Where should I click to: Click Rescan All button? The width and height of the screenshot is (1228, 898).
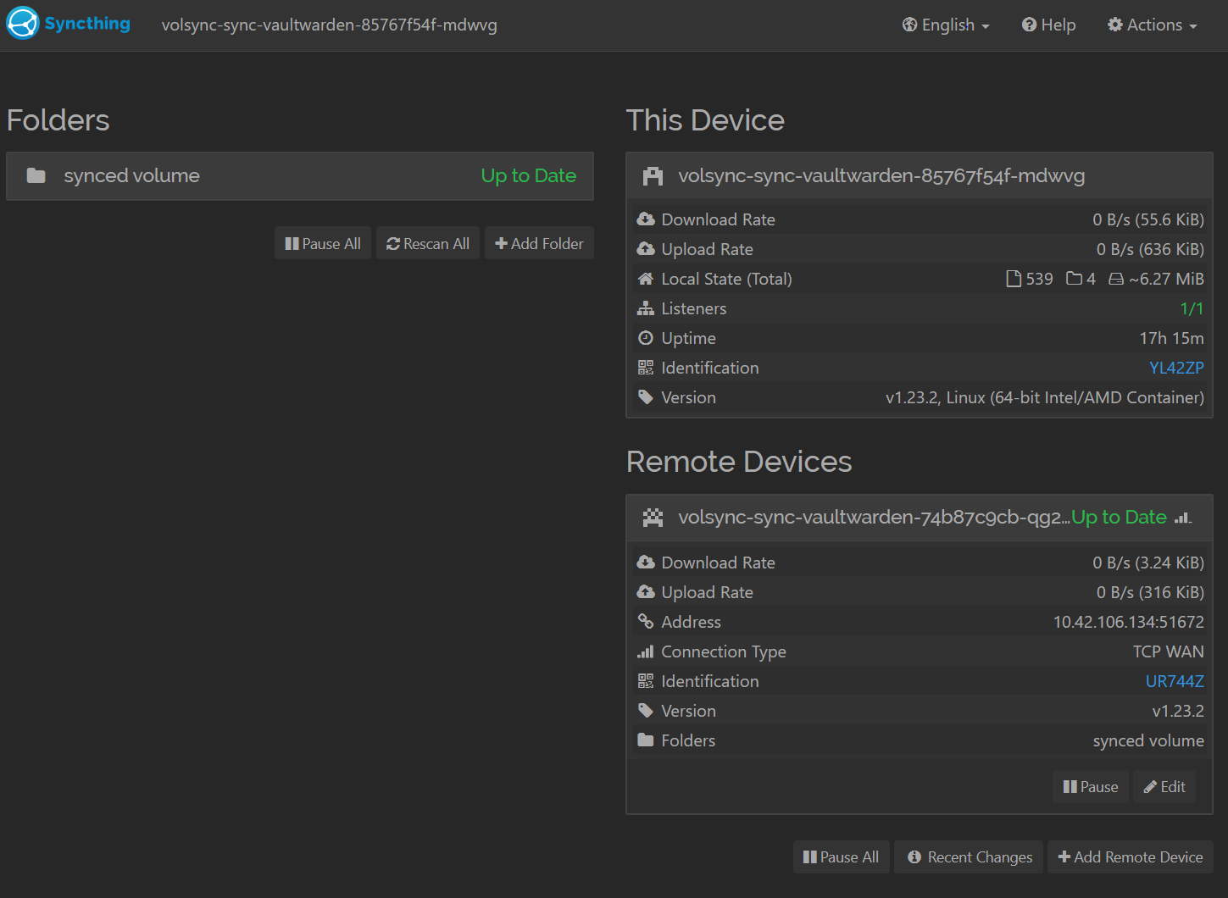(x=428, y=244)
